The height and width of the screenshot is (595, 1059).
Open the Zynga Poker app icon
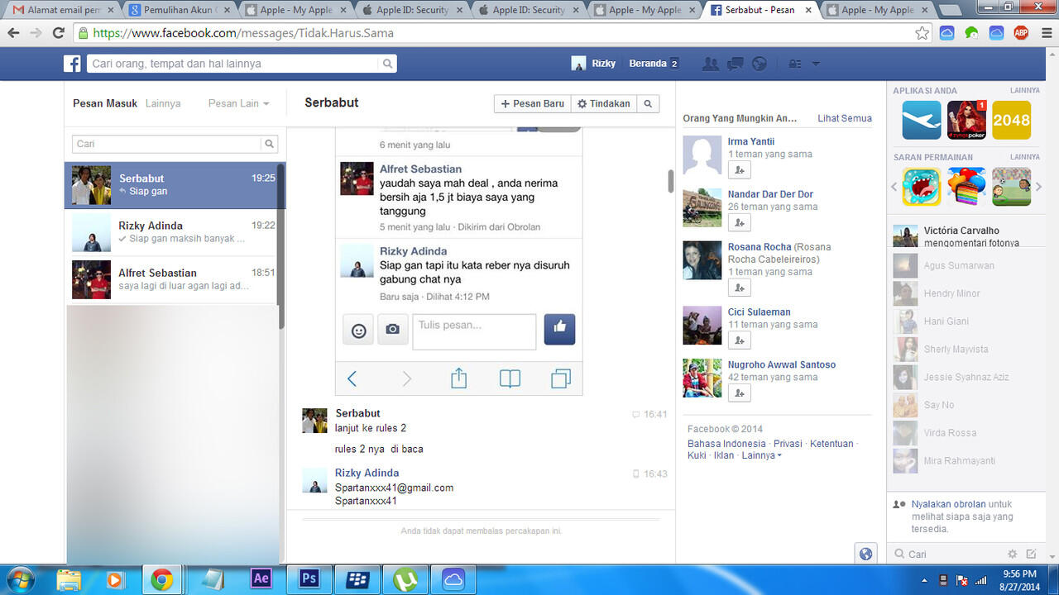(x=966, y=120)
